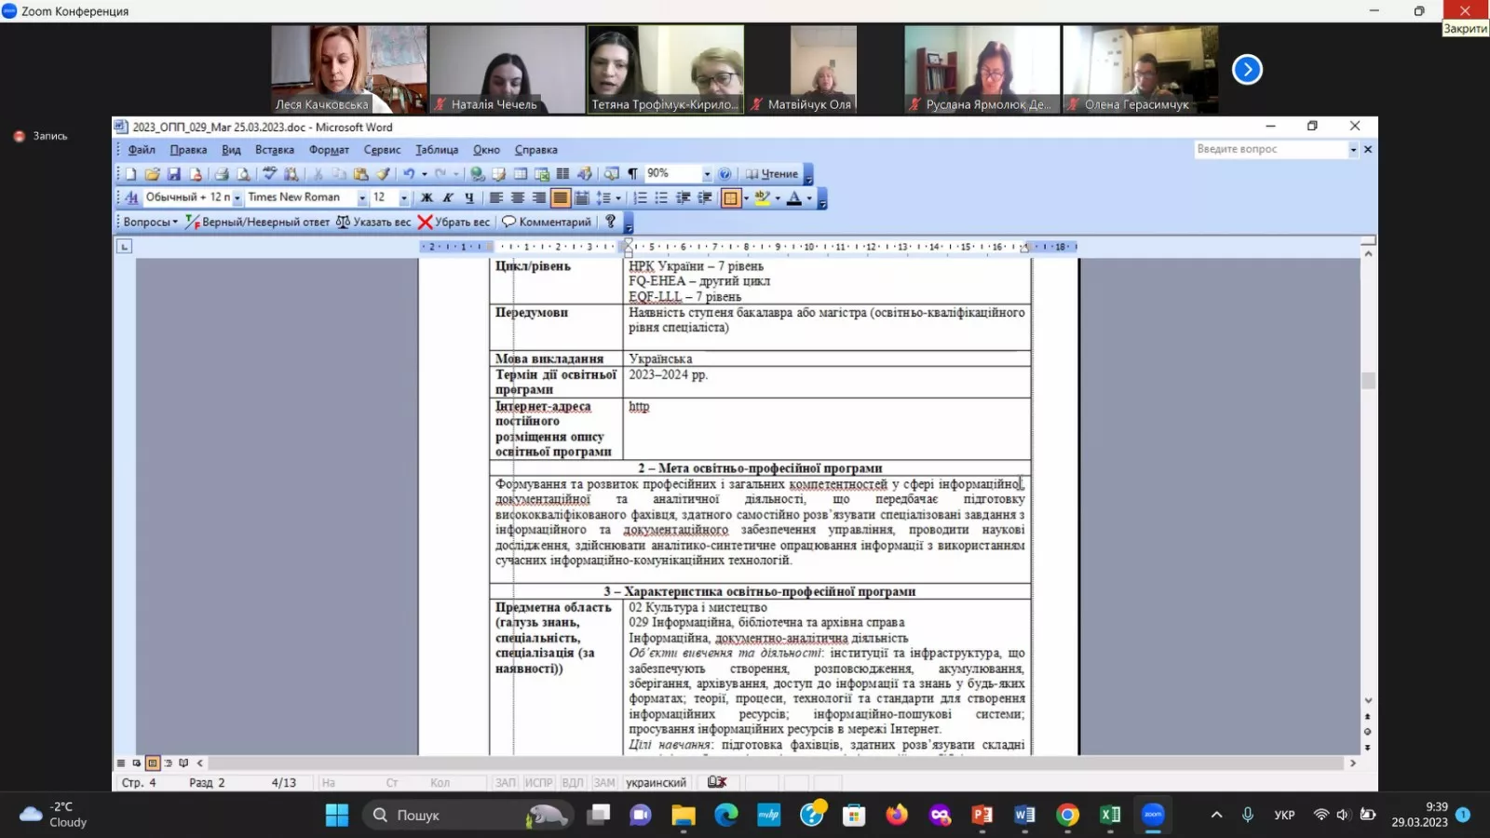Image resolution: width=1490 pixels, height=838 pixels.
Task: Click the Decrease indent icon
Action: pos(683,198)
